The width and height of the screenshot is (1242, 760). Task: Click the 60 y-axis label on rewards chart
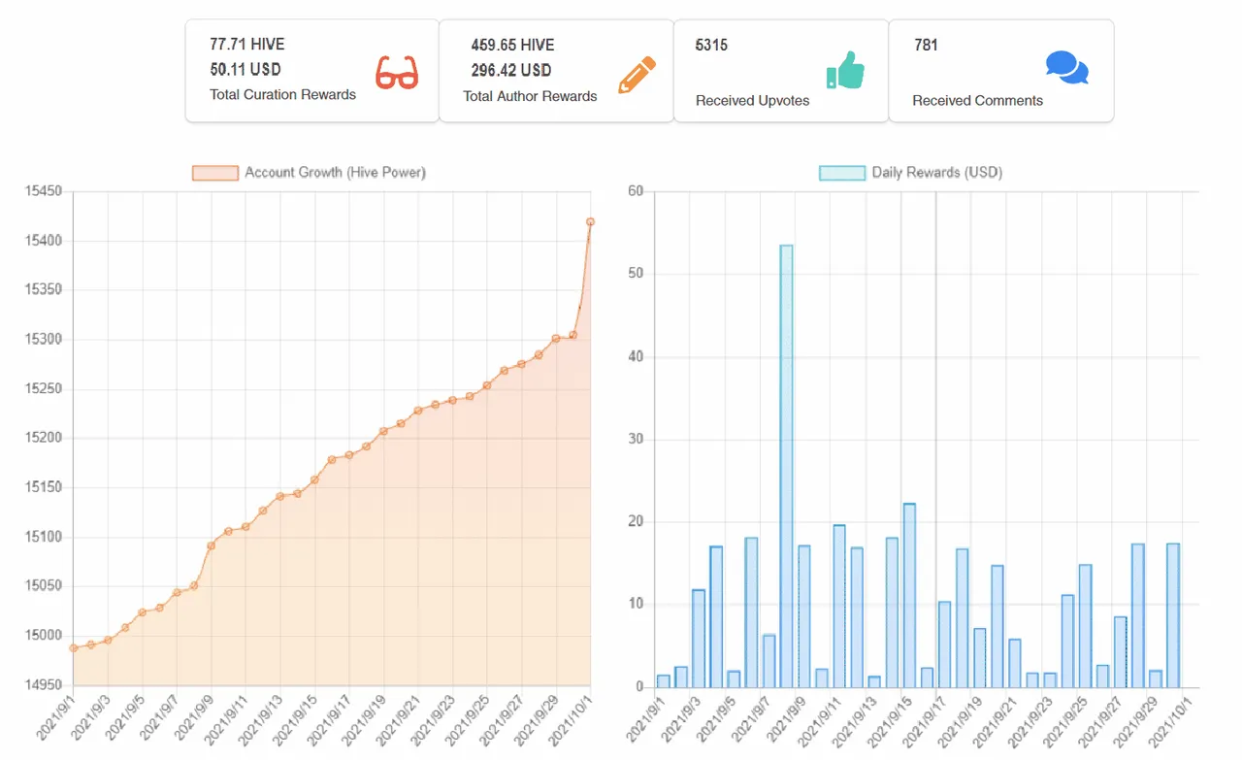636,191
